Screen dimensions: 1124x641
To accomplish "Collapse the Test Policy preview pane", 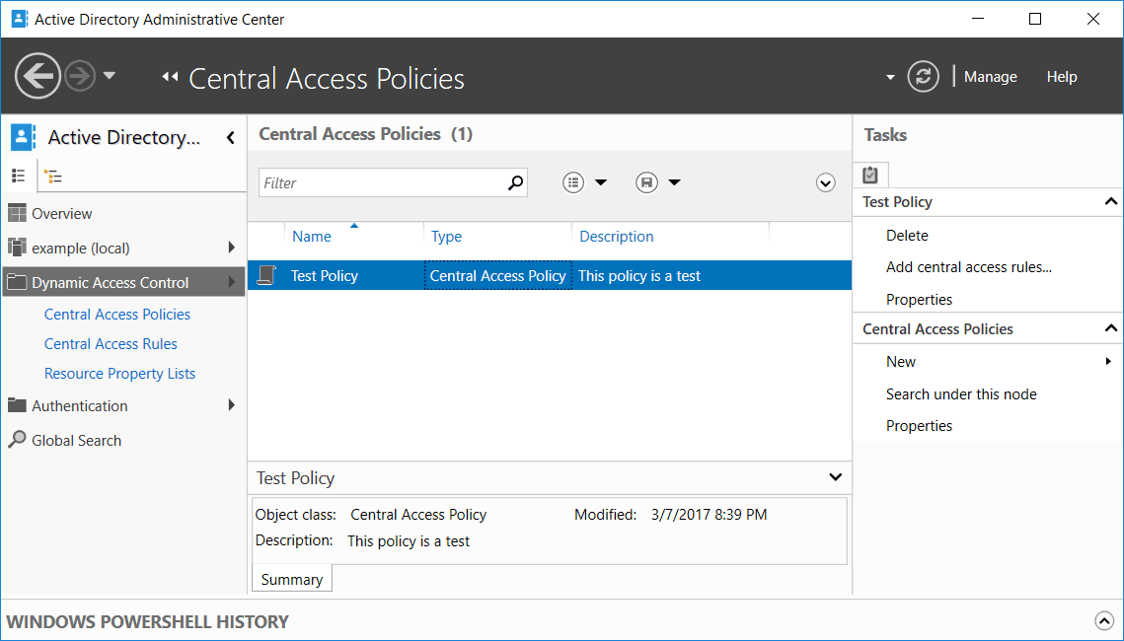I will pos(835,477).
